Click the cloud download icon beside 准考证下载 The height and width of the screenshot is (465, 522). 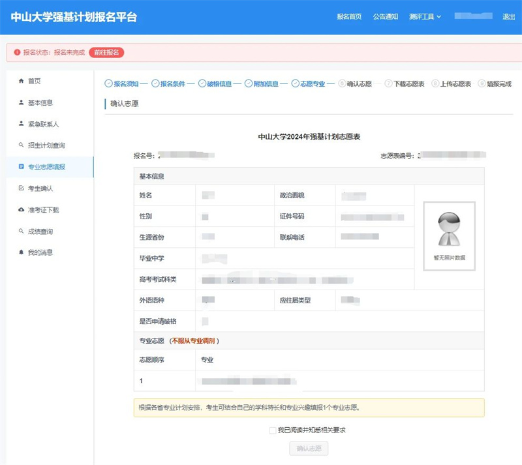tap(22, 210)
